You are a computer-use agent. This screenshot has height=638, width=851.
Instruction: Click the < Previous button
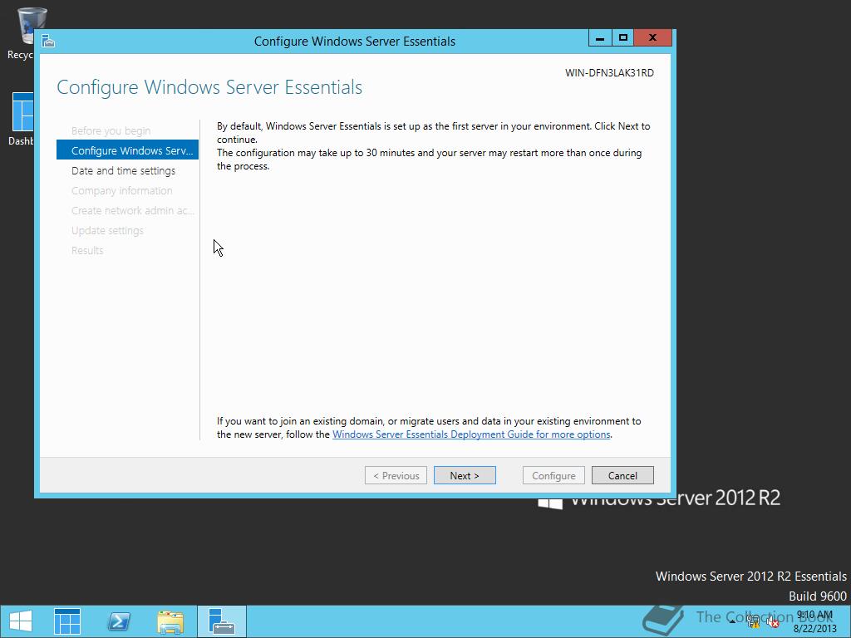click(x=396, y=475)
